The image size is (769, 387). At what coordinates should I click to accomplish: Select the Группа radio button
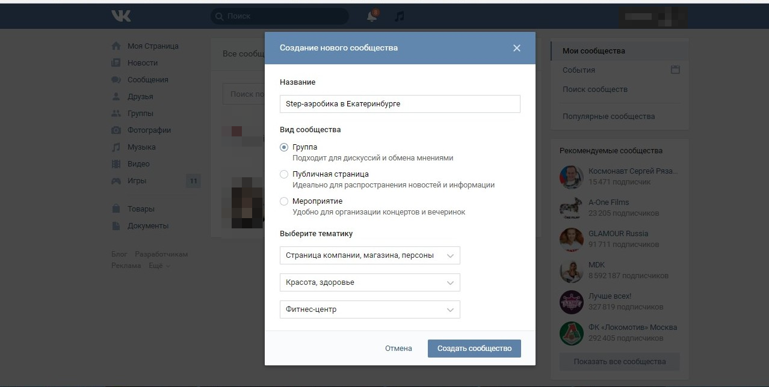[x=284, y=147]
